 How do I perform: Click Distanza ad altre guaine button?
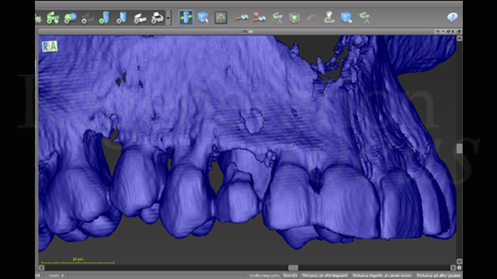(x=439, y=276)
